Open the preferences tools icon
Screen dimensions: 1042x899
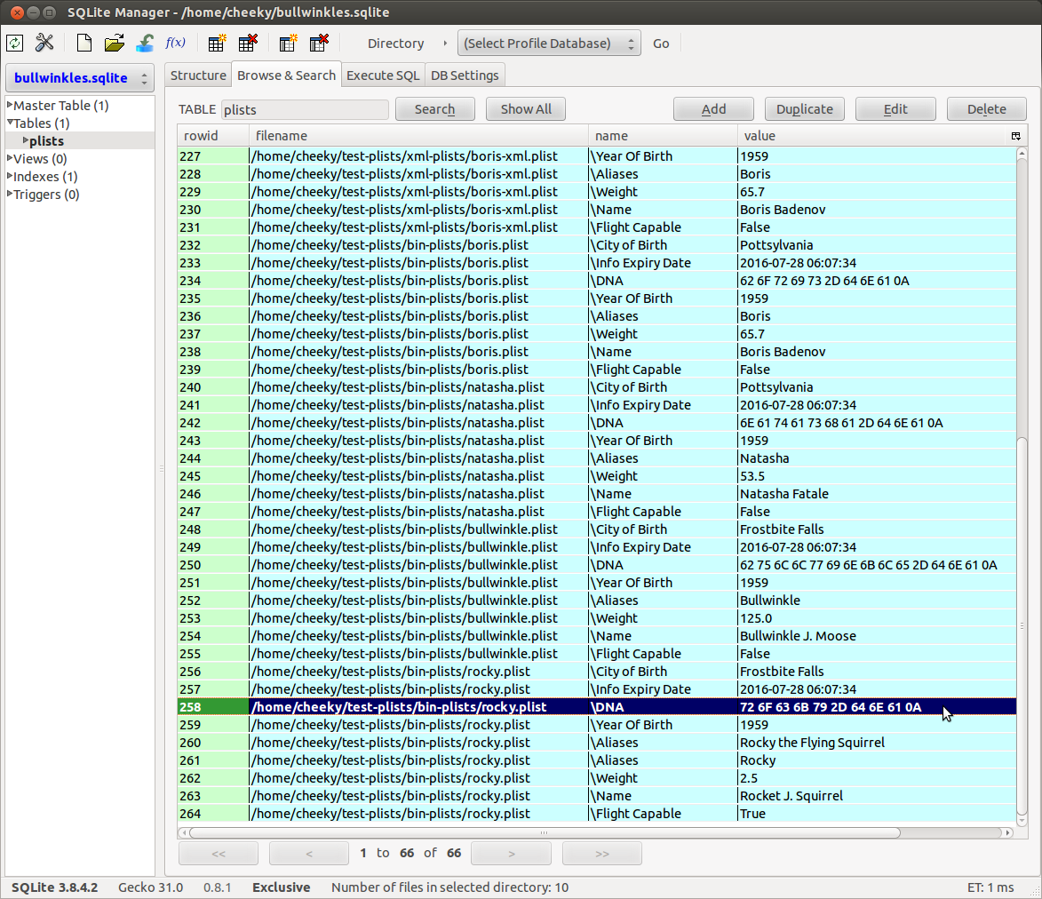click(x=44, y=44)
